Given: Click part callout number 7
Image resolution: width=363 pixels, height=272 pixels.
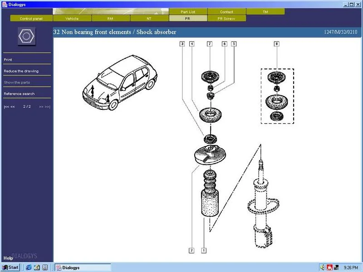Looking at the screenshot, I should coord(210,44).
